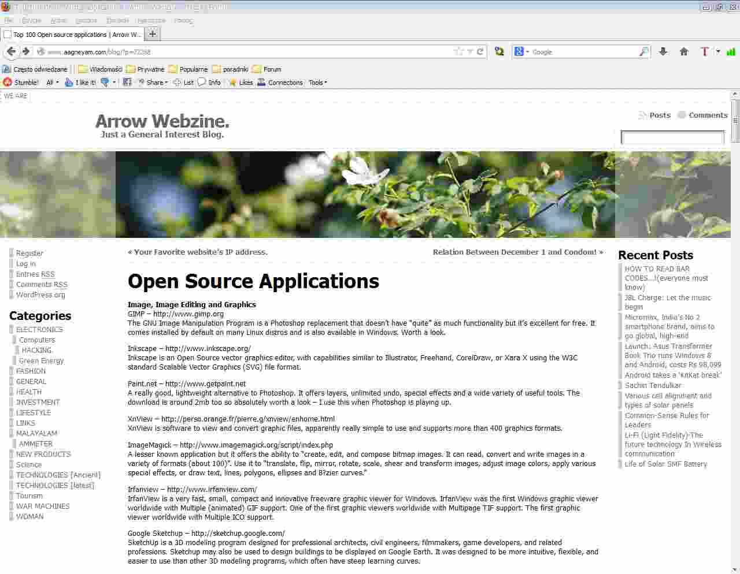Open the Register link in sidebar
The height and width of the screenshot is (574, 740).
[x=29, y=253]
